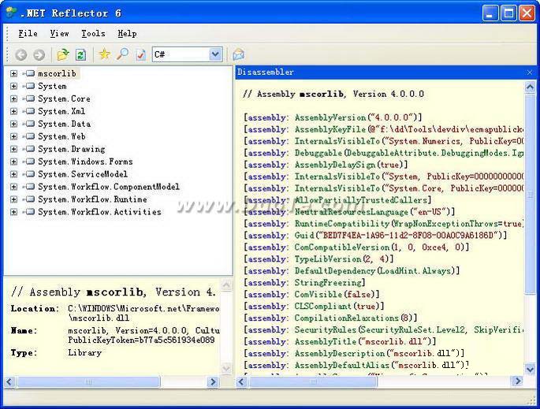Open the File menu
Image resolution: width=540 pixels, height=409 pixels.
pyautogui.click(x=28, y=33)
